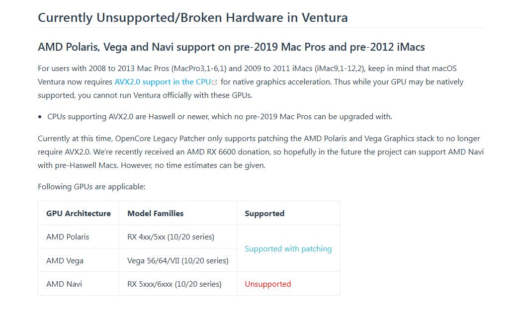Click the Currently Unsupported/Broken Hardware in Ventura heading

point(192,17)
